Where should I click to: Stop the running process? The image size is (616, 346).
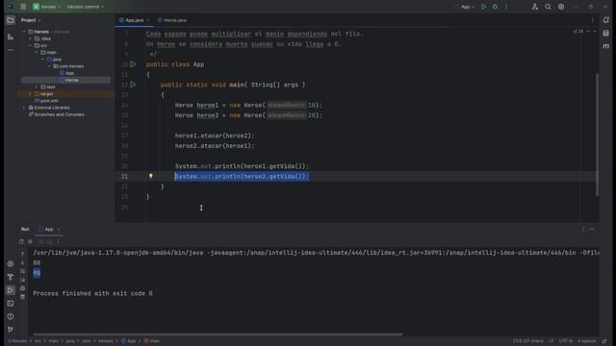click(x=30, y=241)
